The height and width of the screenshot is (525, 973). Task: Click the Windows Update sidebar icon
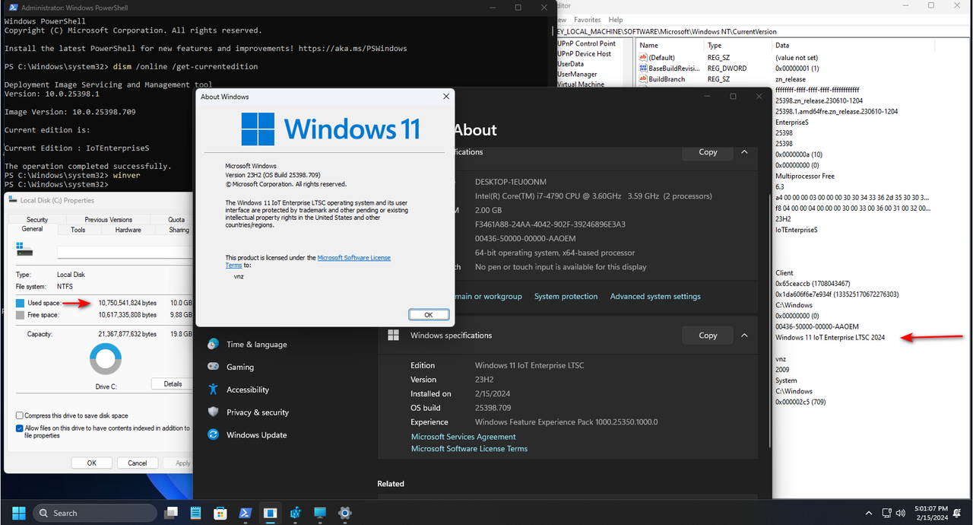tap(214, 434)
